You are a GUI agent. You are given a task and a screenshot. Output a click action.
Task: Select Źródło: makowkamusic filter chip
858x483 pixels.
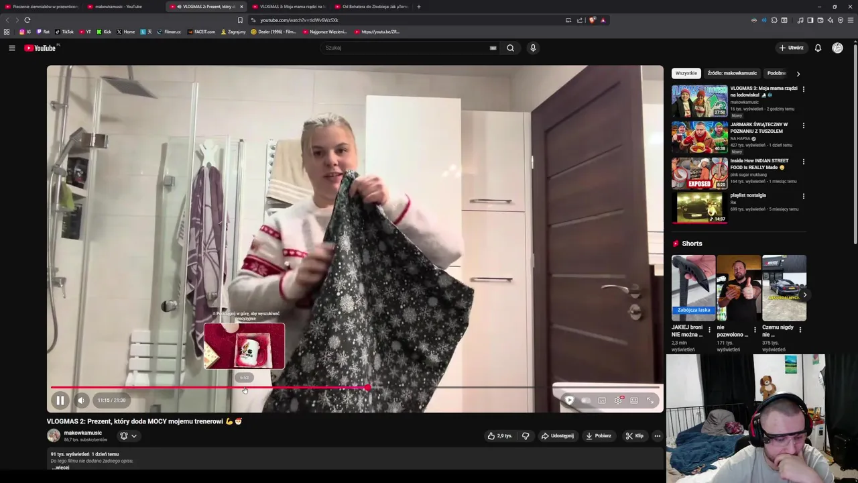(x=732, y=73)
